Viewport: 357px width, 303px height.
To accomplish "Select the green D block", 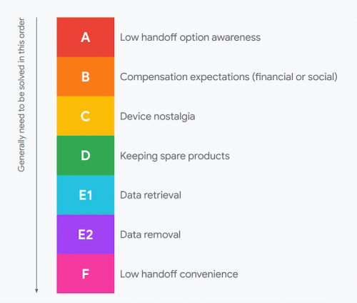I will (86, 156).
